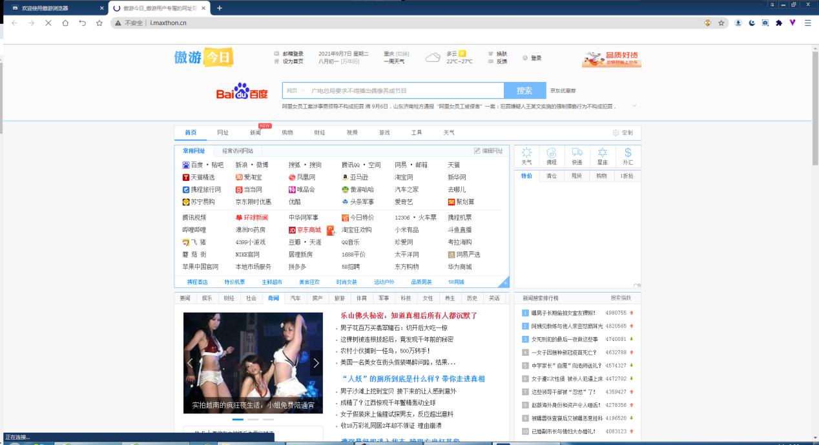This screenshot has width=819, height=445.
Task: Switch to the 购物 navigation tab
Action: coord(287,132)
